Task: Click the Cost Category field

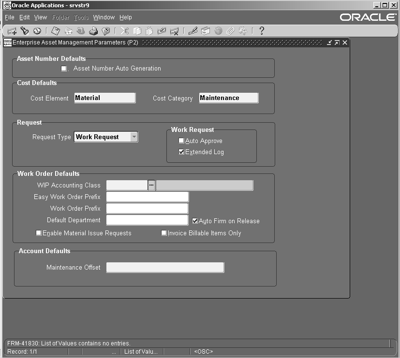Action: pos(229,98)
